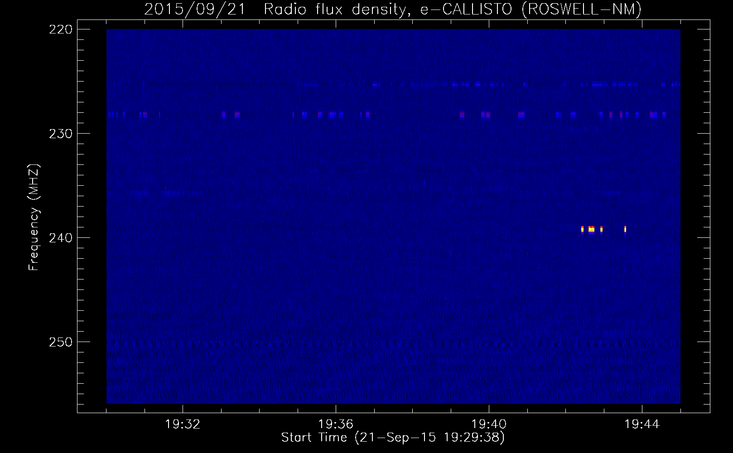This screenshot has width=733, height=453.
Task: Click the 230 frequency tick label
Action: (60, 134)
